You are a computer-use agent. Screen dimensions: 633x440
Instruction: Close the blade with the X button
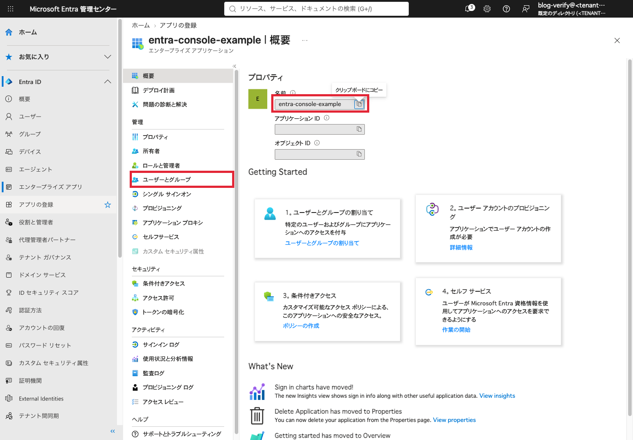tap(617, 40)
